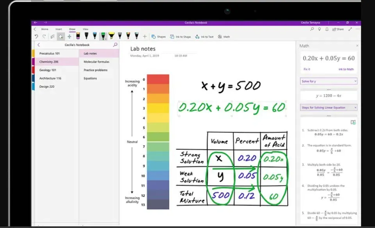Viewport: 375px width, 228px height.
Task: Select the Lasso Select tool
Action: [x=61, y=36]
